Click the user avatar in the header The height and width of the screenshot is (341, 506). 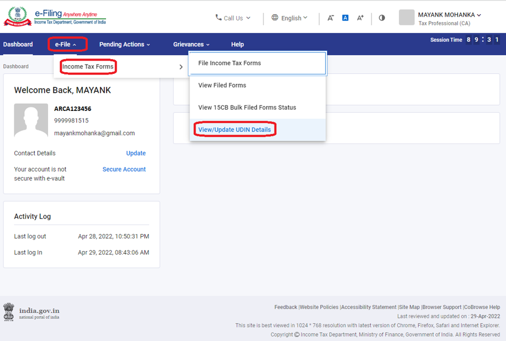pos(407,18)
